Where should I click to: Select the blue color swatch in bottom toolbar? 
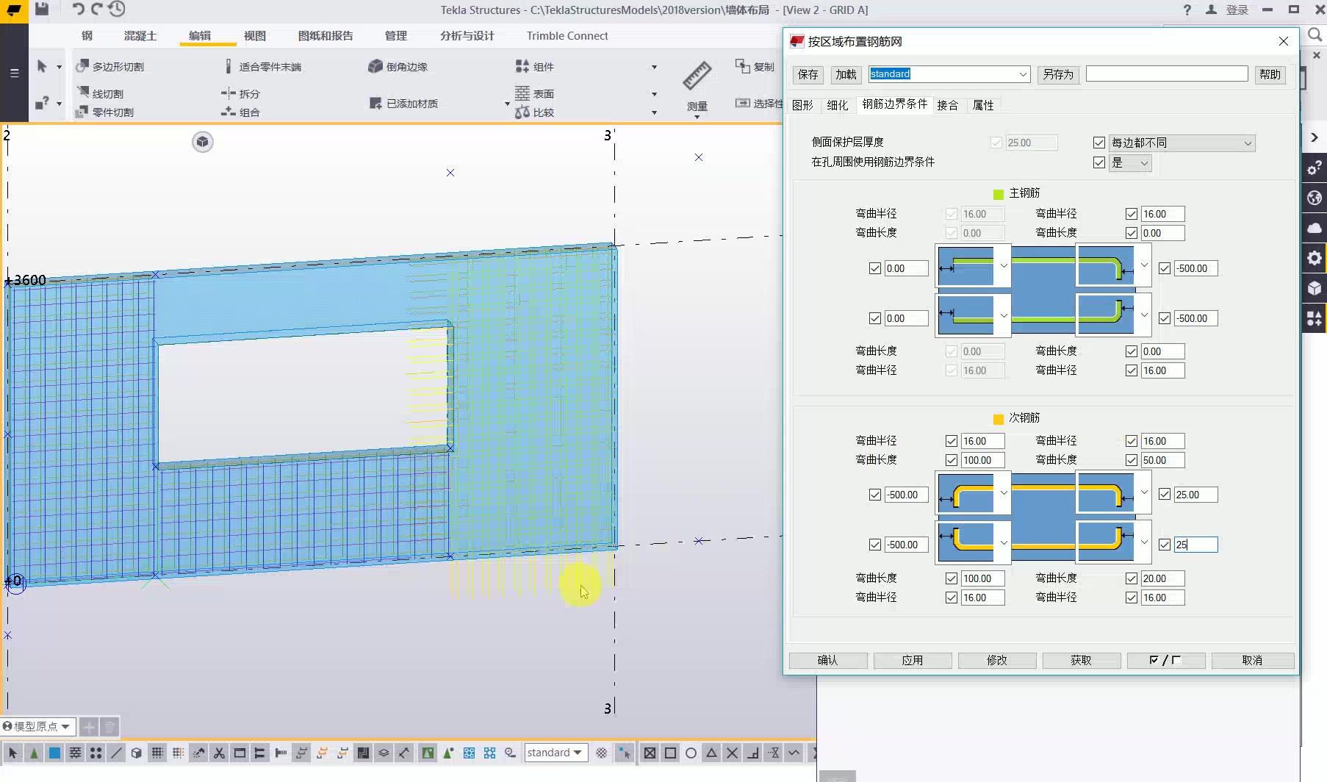(x=54, y=753)
